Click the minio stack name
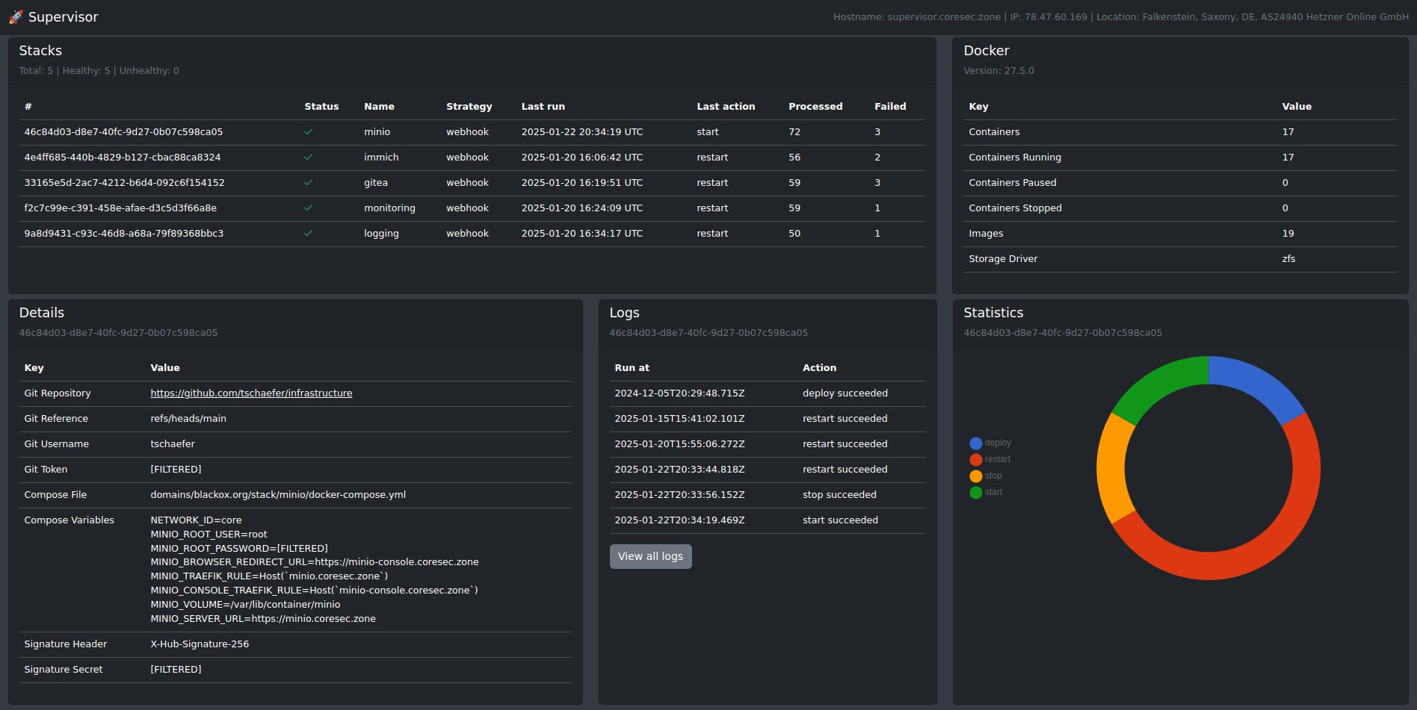Screen dimensions: 1417x710 (x=377, y=132)
